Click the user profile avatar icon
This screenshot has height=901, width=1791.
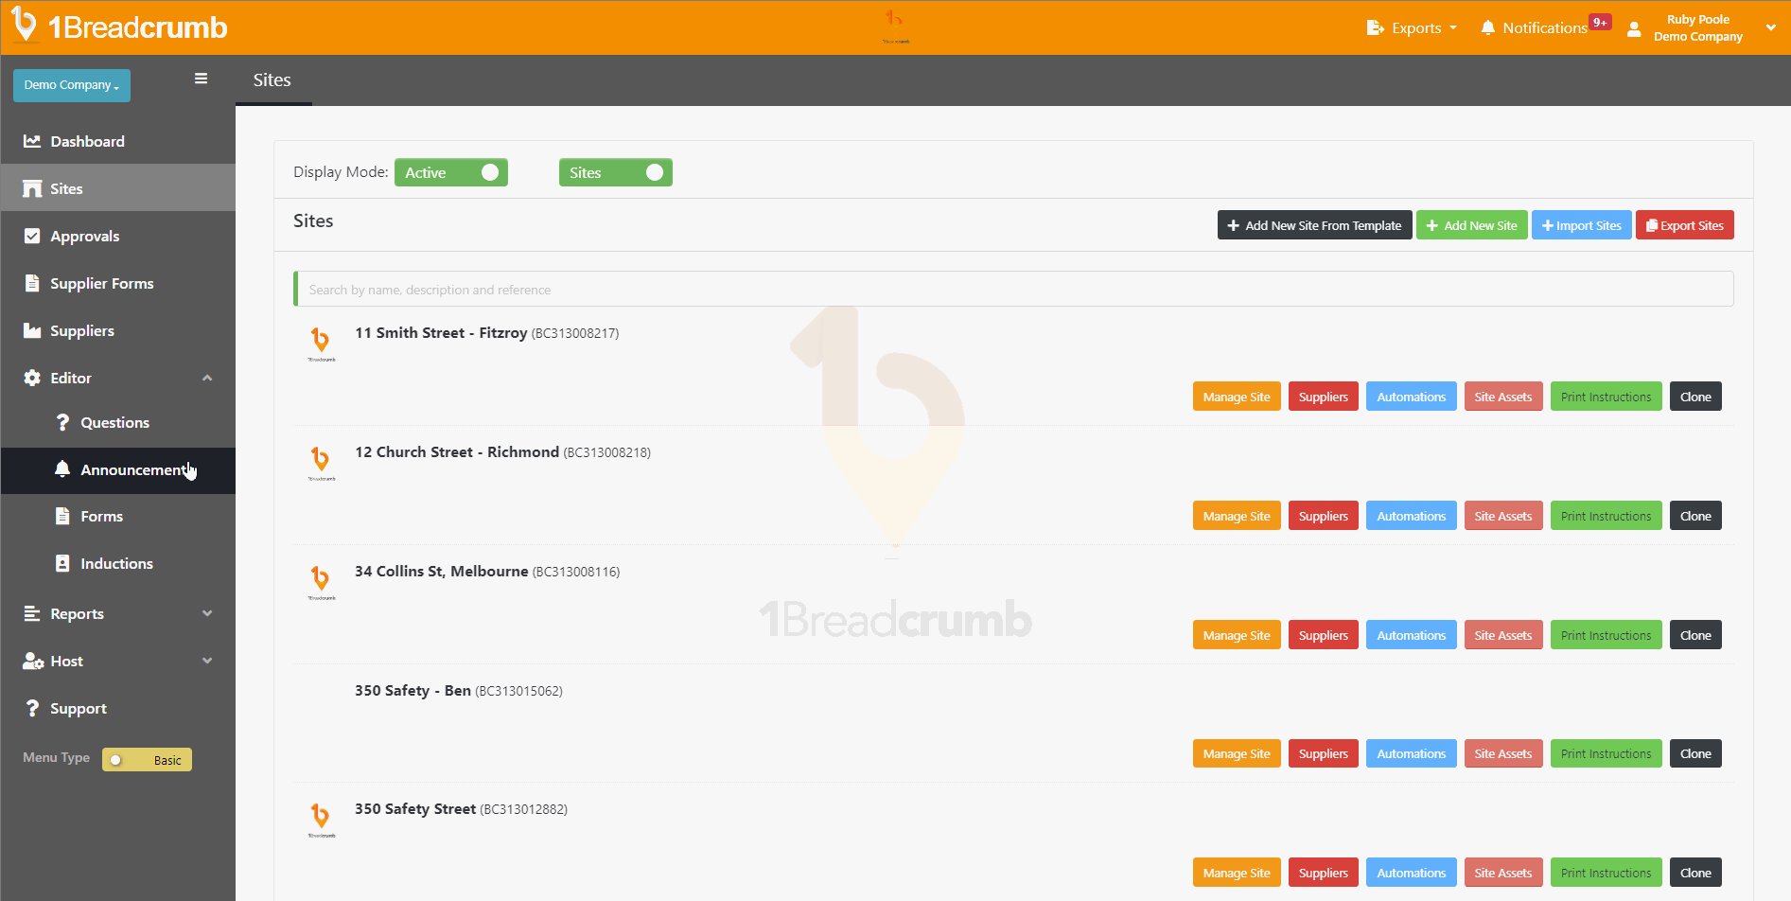pos(1634,28)
